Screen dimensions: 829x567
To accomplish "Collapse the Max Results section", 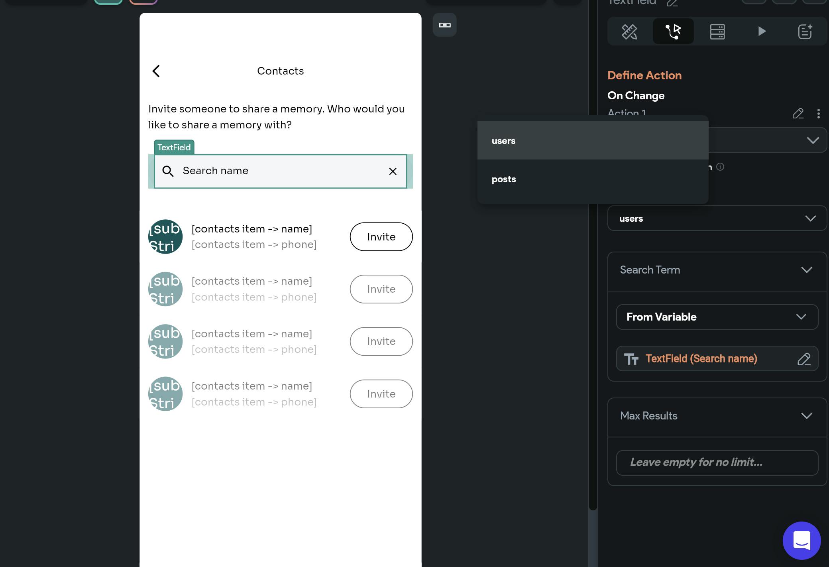I will coord(806,416).
